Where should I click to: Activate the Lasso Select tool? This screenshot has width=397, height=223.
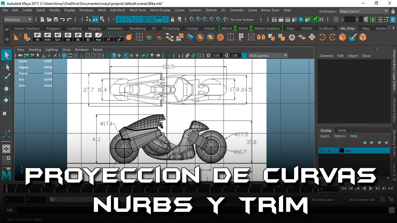[7, 66]
